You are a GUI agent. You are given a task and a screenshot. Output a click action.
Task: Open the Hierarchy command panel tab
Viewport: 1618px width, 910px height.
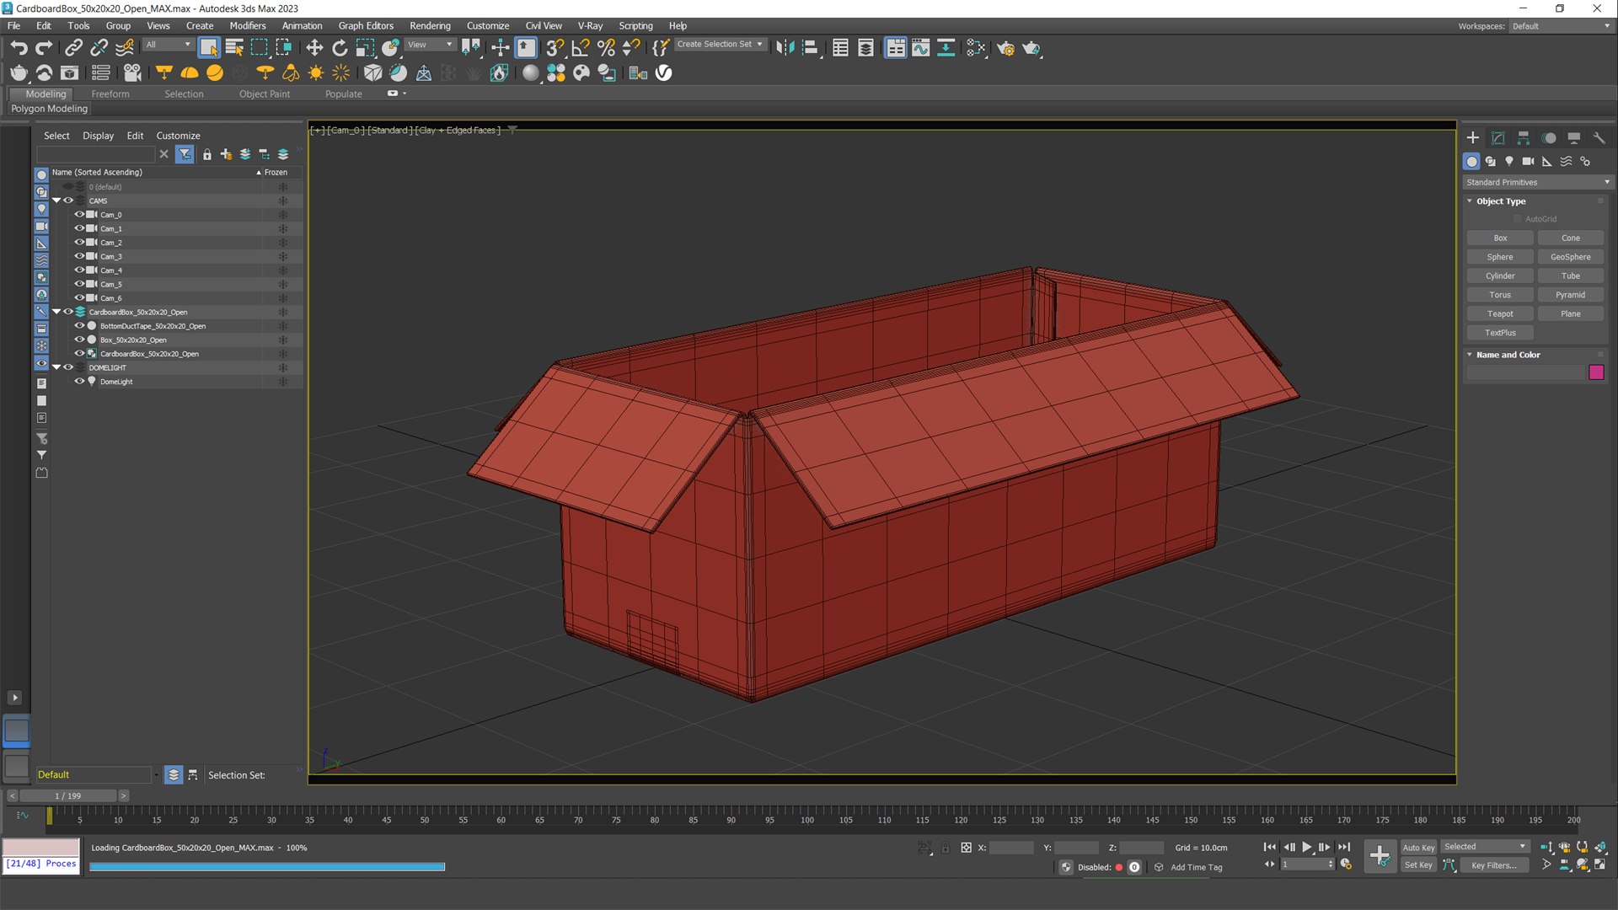(x=1524, y=137)
